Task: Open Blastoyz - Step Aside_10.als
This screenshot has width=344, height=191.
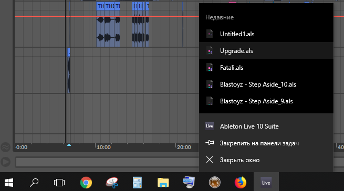Action: (266, 84)
